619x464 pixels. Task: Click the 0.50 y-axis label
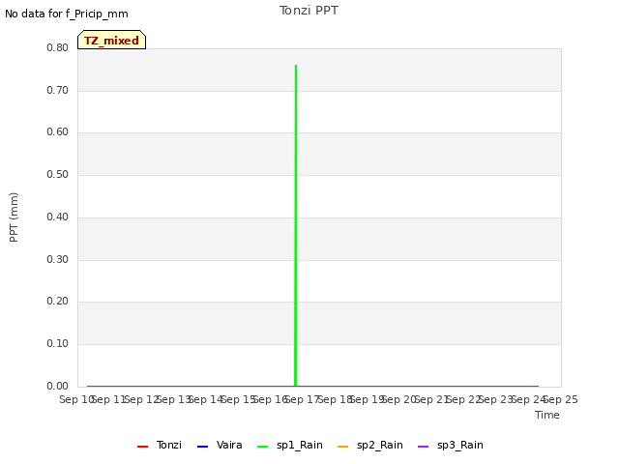click(x=58, y=174)
